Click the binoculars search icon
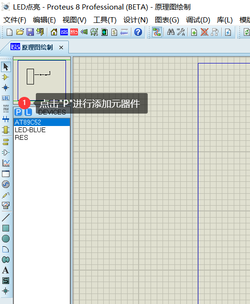 (171, 32)
